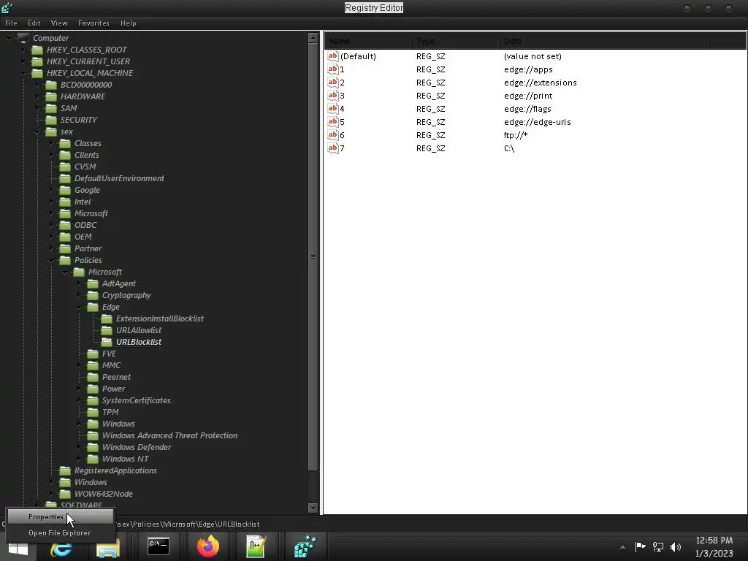
Task: Click the string value icon for value 1
Action: click(x=333, y=69)
